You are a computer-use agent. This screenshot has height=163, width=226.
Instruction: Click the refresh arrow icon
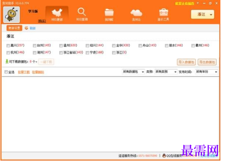26,28
